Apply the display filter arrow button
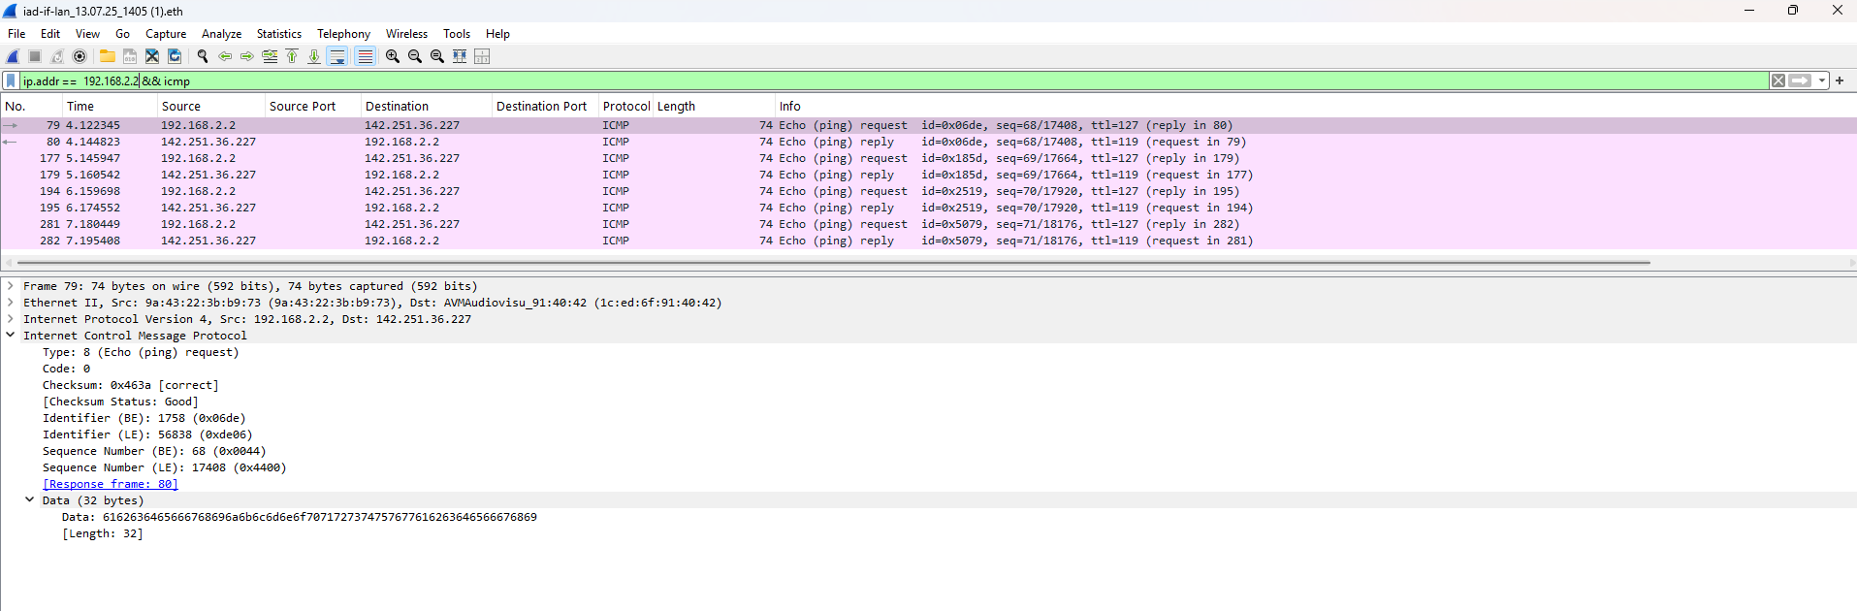 pyautogui.click(x=1800, y=80)
